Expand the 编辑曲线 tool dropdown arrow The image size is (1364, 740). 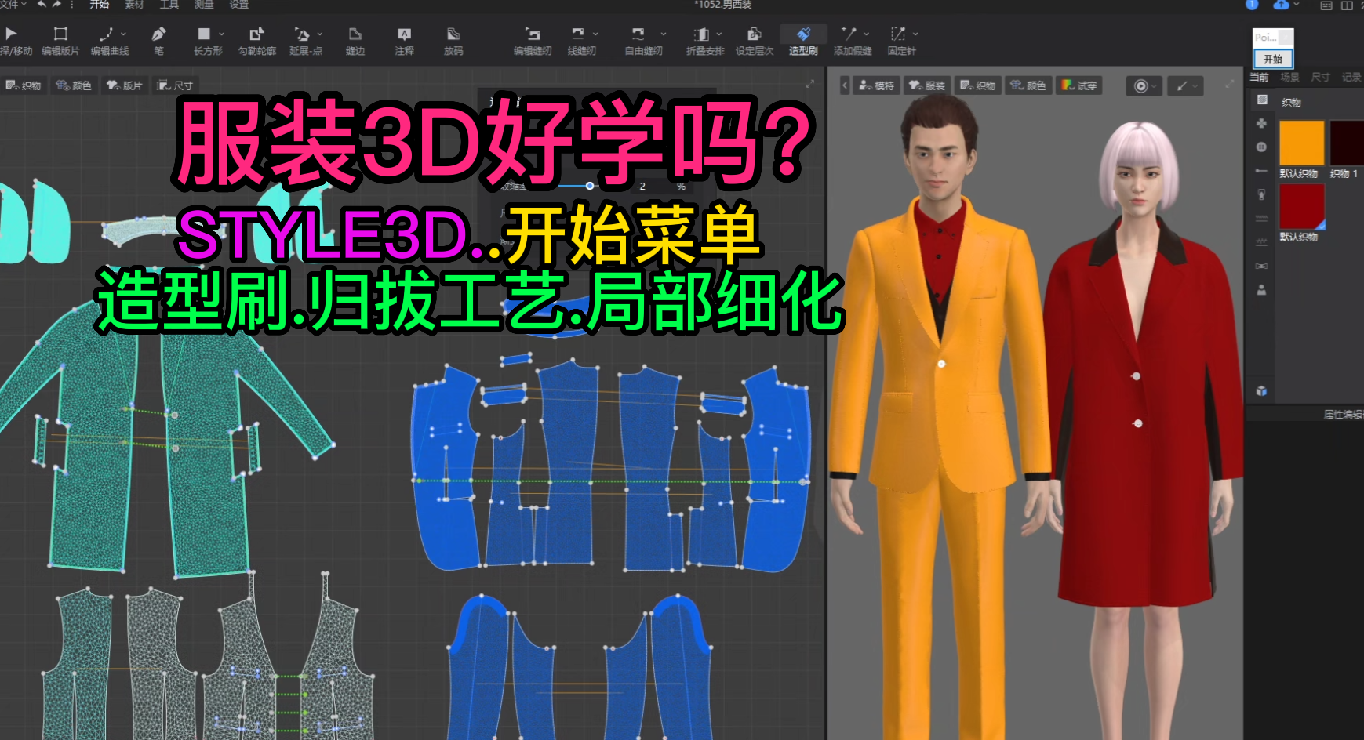tap(123, 34)
